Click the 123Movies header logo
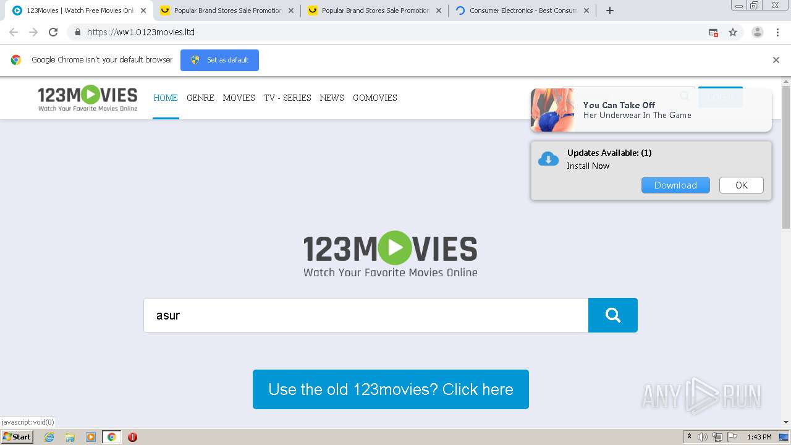 pyautogui.click(x=88, y=98)
